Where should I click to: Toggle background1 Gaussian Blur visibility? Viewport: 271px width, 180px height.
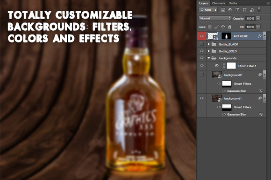(224, 114)
